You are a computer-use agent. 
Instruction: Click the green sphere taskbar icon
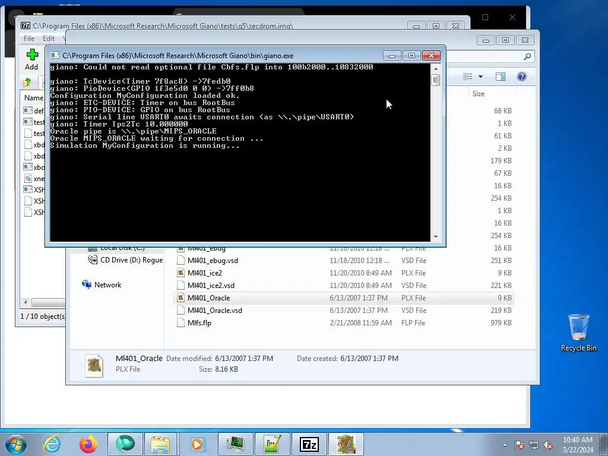coord(125,444)
